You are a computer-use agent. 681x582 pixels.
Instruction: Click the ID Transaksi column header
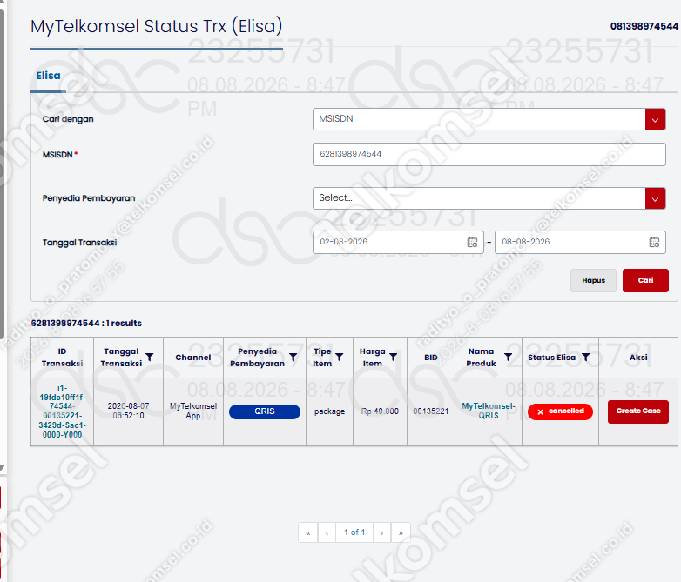(62, 358)
